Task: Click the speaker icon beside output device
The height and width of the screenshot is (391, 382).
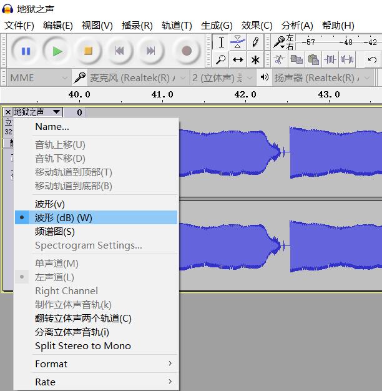Action: click(x=265, y=77)
